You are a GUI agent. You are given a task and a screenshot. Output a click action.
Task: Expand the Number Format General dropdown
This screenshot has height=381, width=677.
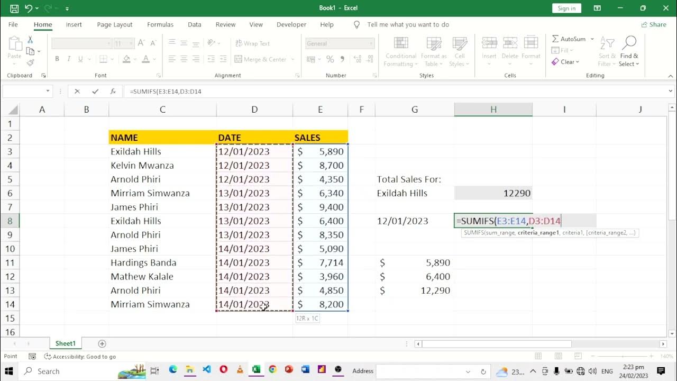[371, 43]
